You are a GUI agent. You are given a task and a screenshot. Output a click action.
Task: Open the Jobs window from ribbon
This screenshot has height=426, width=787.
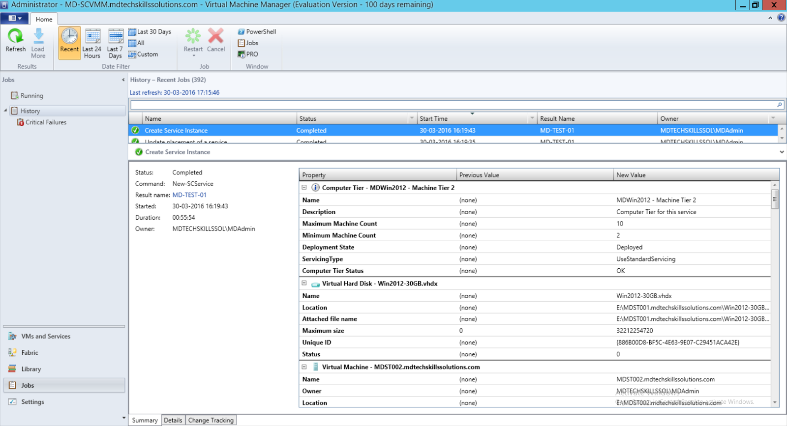pyautogui.click(x=248, y=43)
